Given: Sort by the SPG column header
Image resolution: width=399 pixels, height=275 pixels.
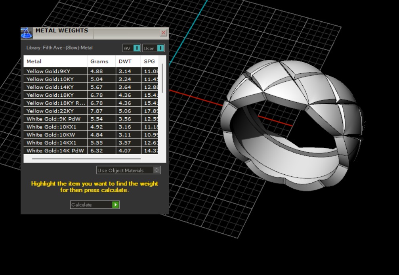Looking at the screenshot, I should click(x=150, y=61).
